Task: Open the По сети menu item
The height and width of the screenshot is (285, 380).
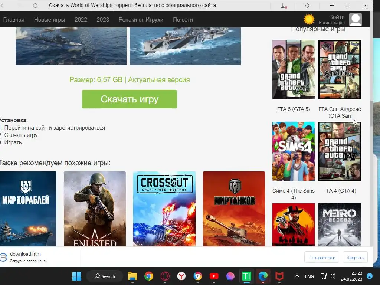Action: click(183, 20)
